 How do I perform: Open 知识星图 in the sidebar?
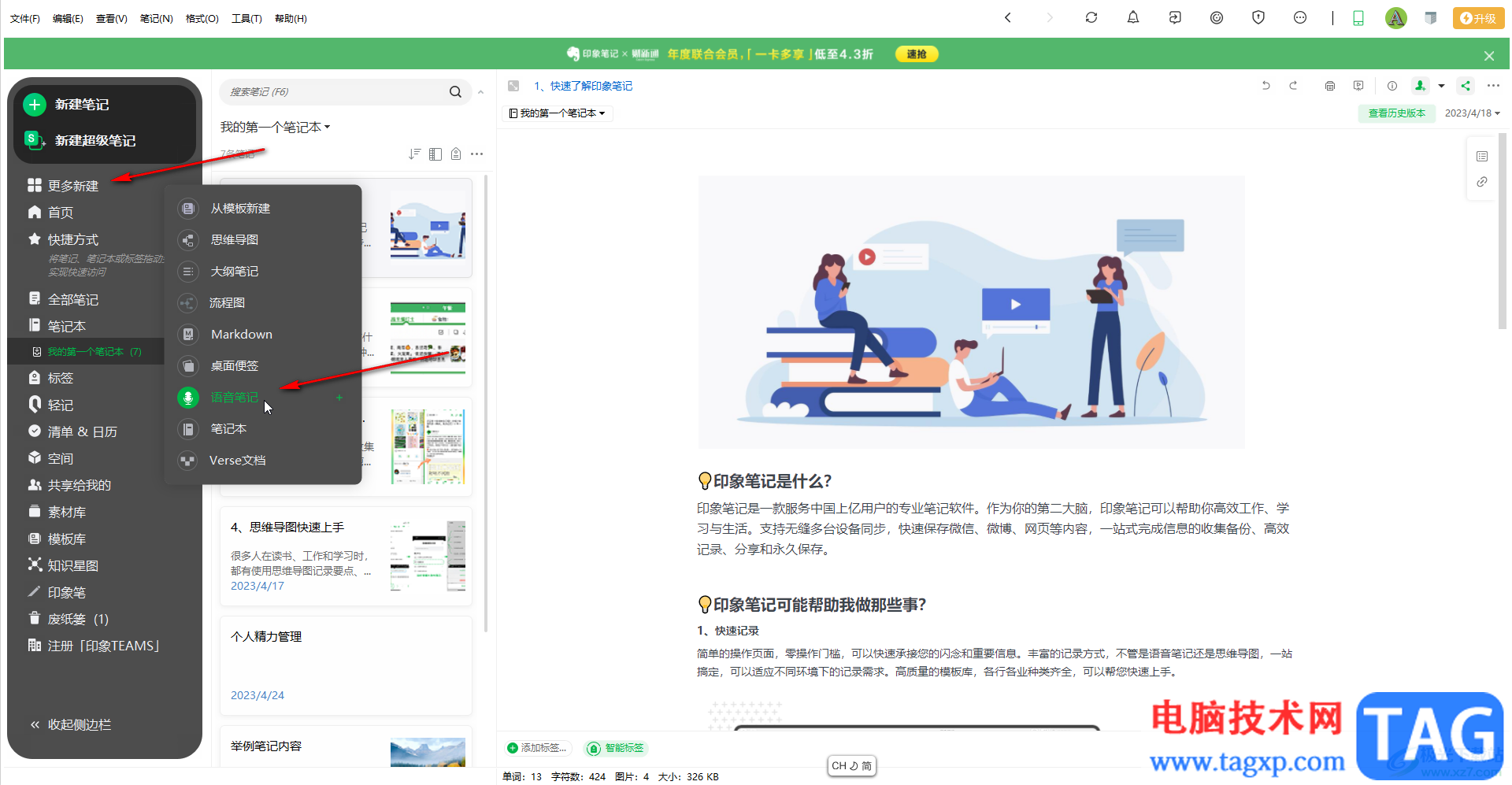[73, 565]
